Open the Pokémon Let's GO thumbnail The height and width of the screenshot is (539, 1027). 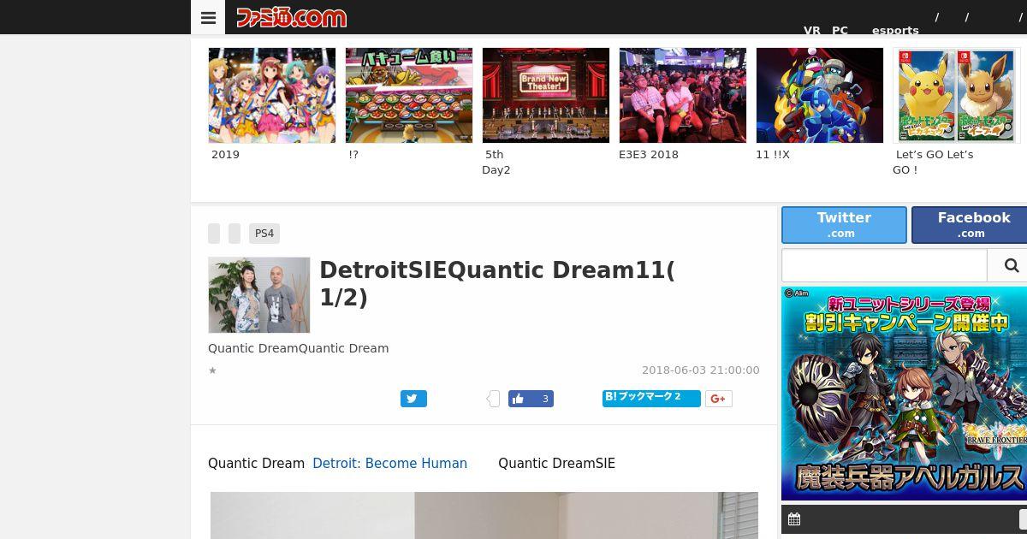tap(957, 95)
